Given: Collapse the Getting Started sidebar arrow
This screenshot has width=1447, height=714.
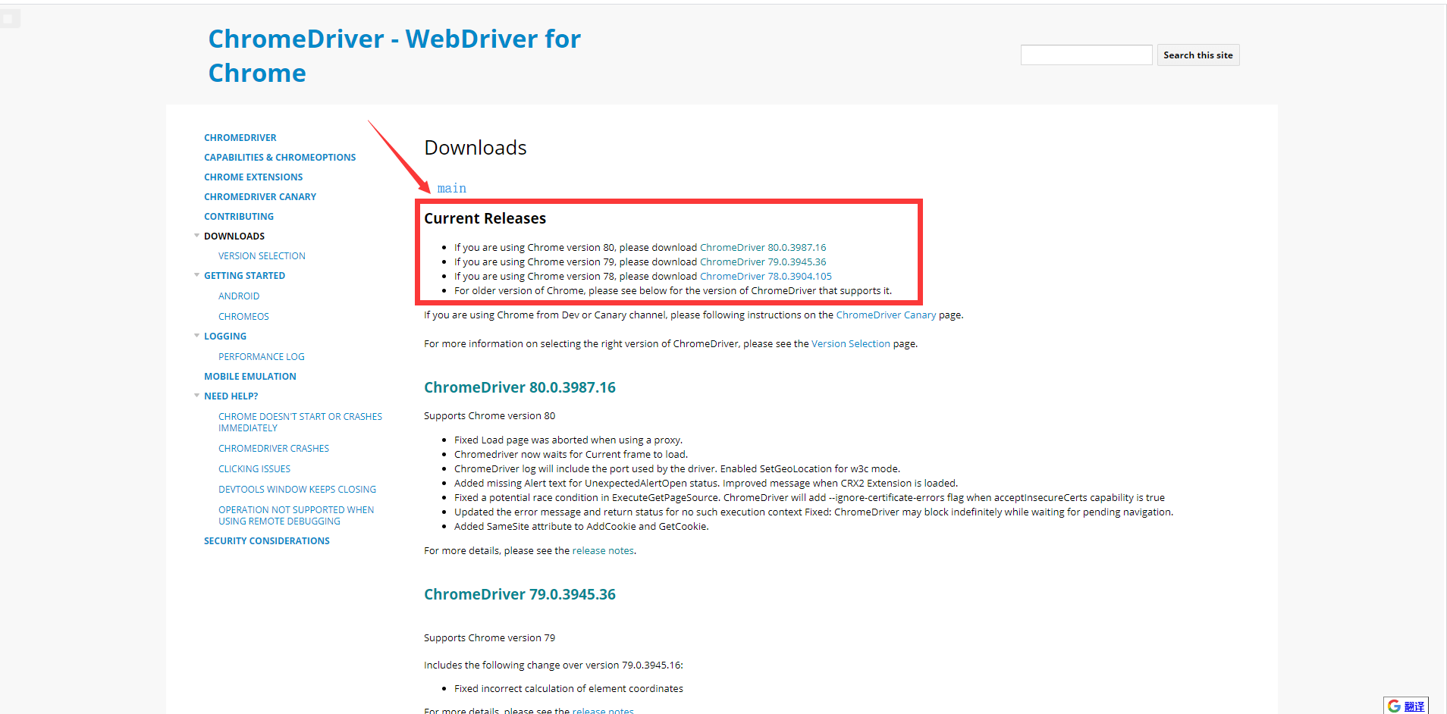Looking at the screenshot, I should coord(197,275).
